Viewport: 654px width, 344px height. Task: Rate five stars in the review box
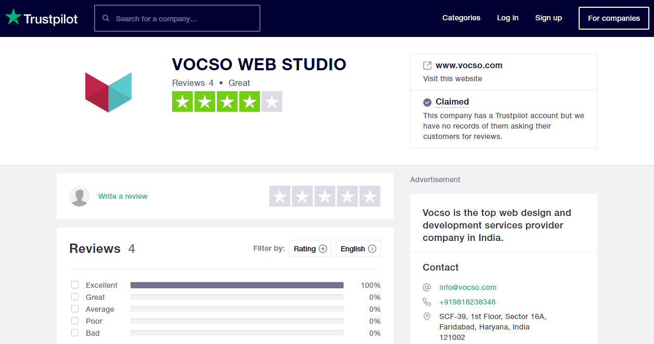[x=370, y=196]
